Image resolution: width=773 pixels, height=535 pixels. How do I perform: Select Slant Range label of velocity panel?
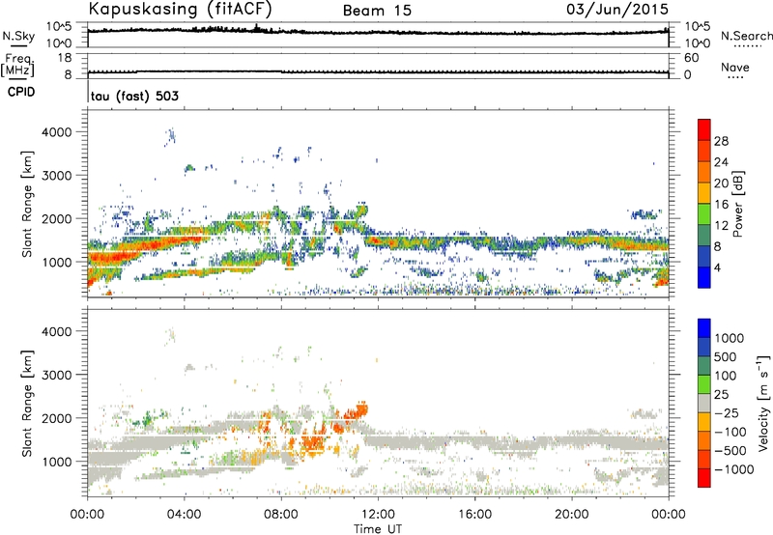coord(27,403)
